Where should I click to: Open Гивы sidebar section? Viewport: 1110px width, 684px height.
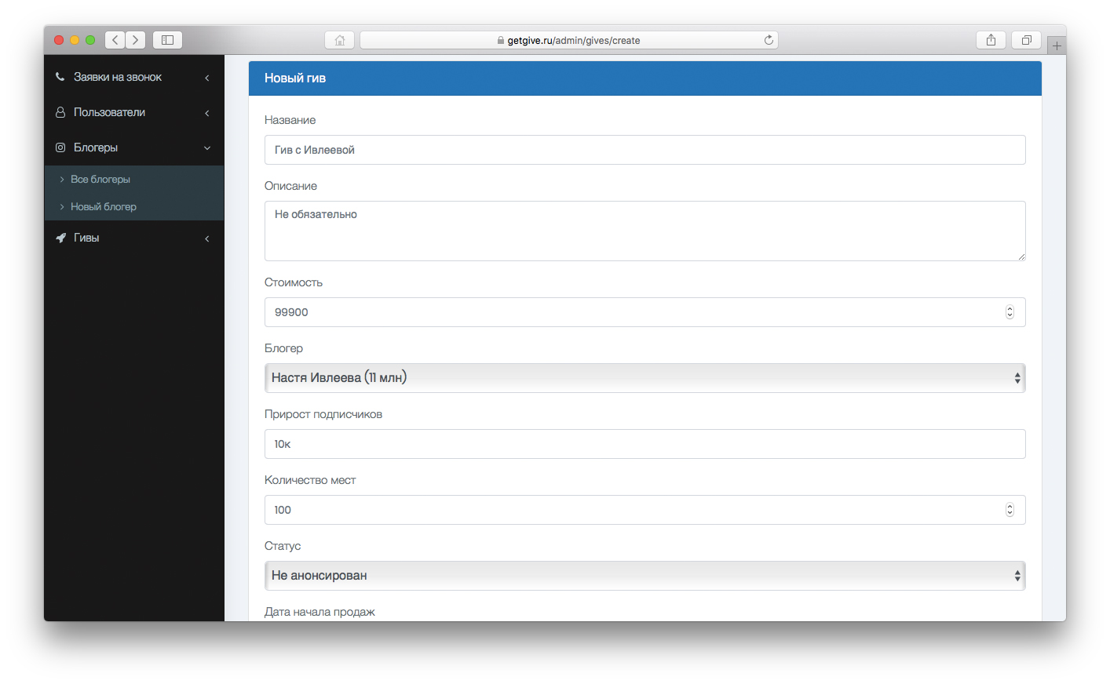click(134, 238)
